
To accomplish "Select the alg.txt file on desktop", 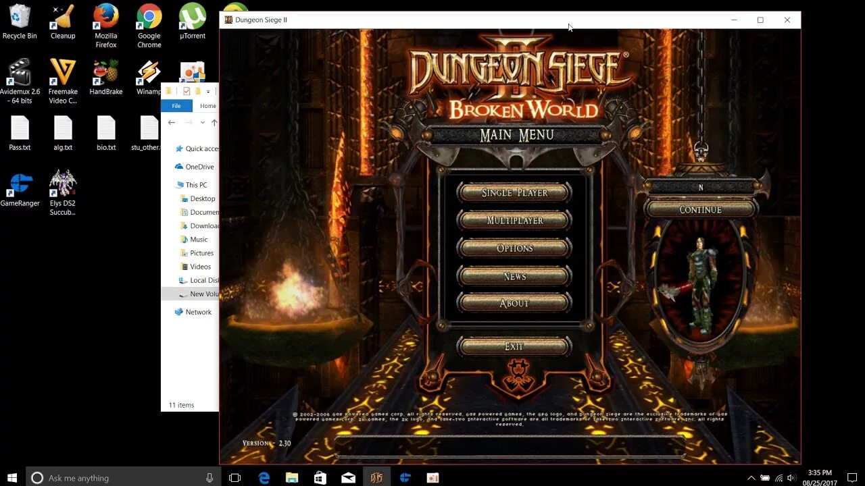I will pos(63,133).
